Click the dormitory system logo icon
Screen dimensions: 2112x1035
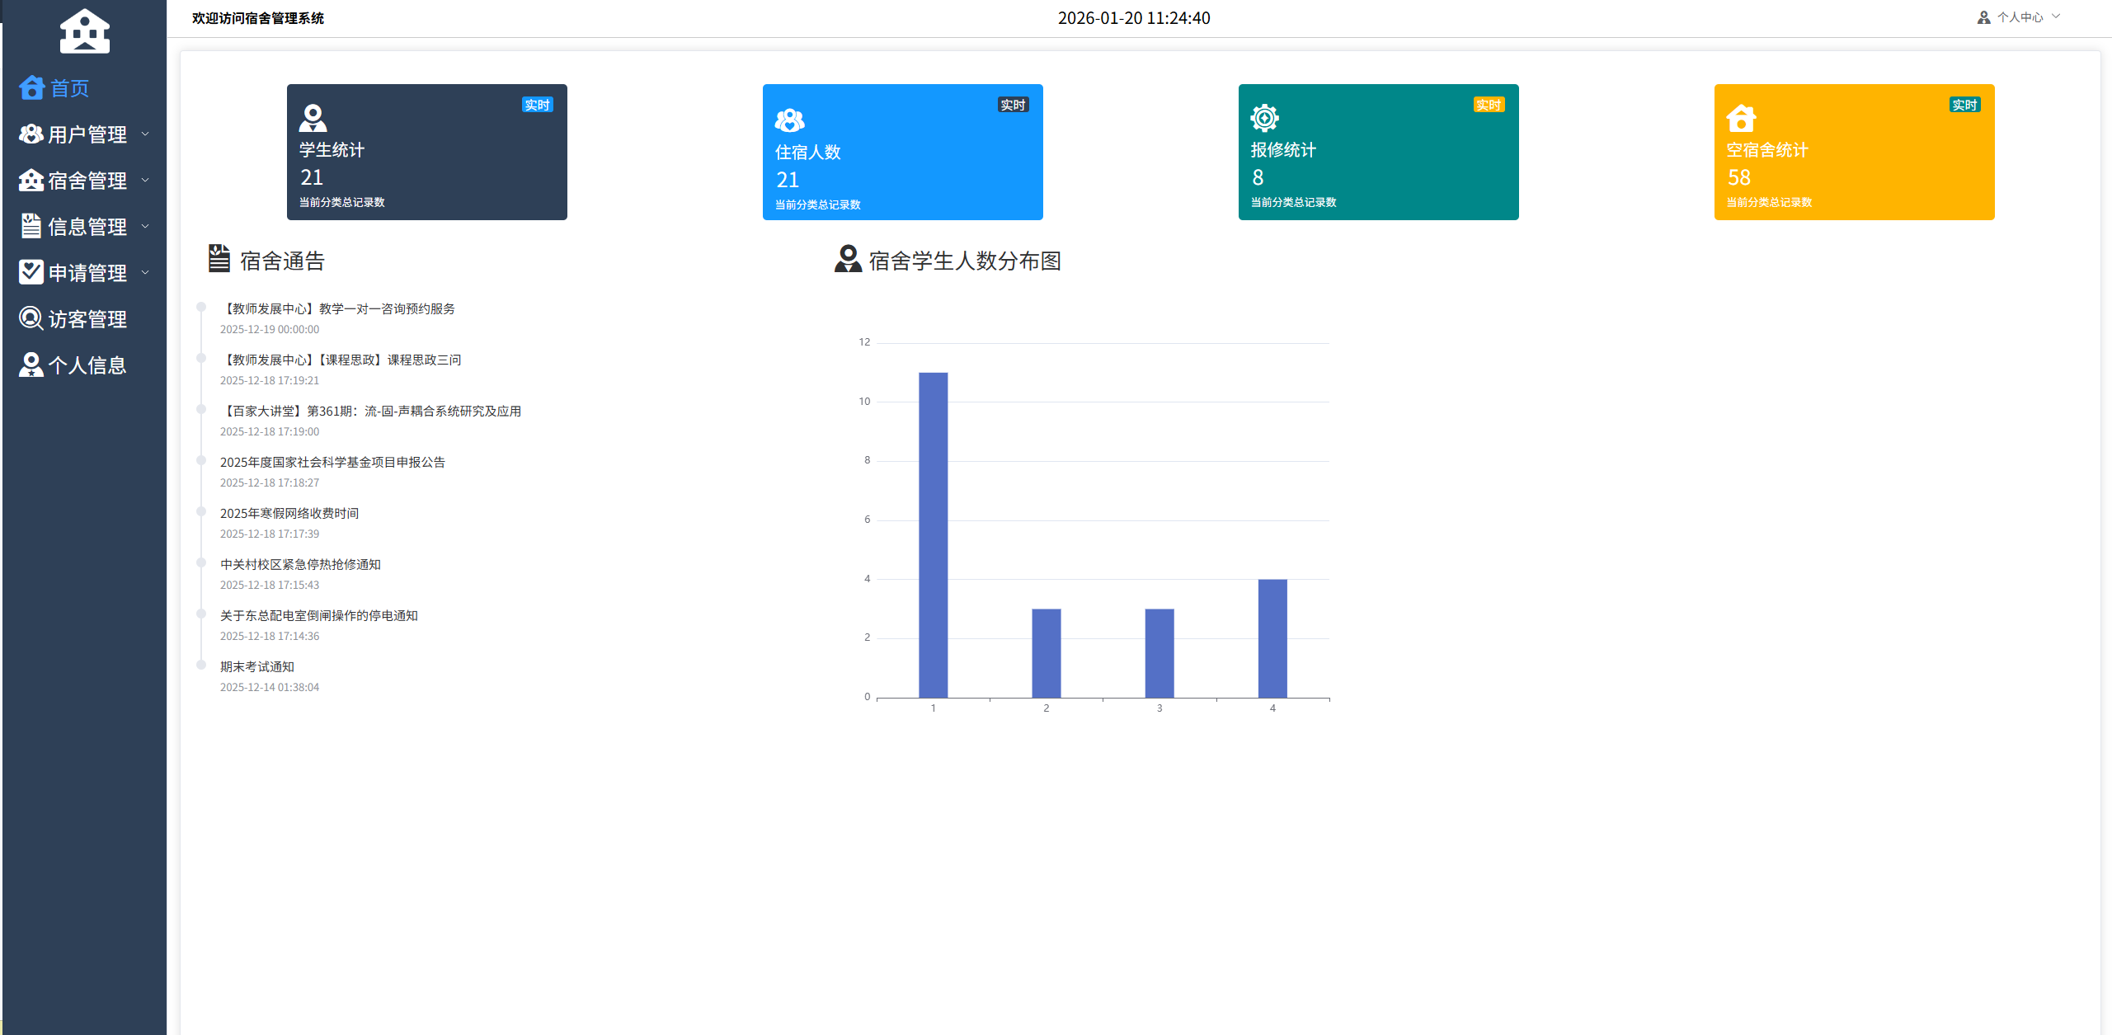coord(84,31)
